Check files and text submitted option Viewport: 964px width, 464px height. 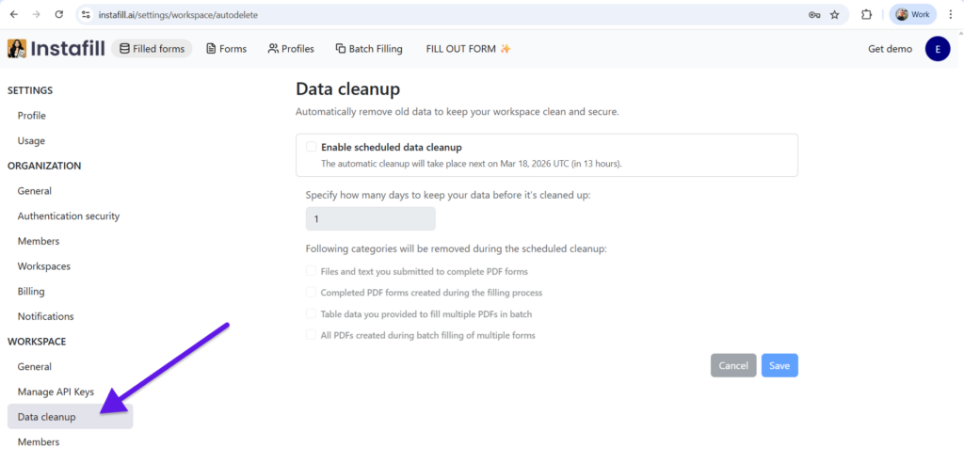click(x=311, y=271)
